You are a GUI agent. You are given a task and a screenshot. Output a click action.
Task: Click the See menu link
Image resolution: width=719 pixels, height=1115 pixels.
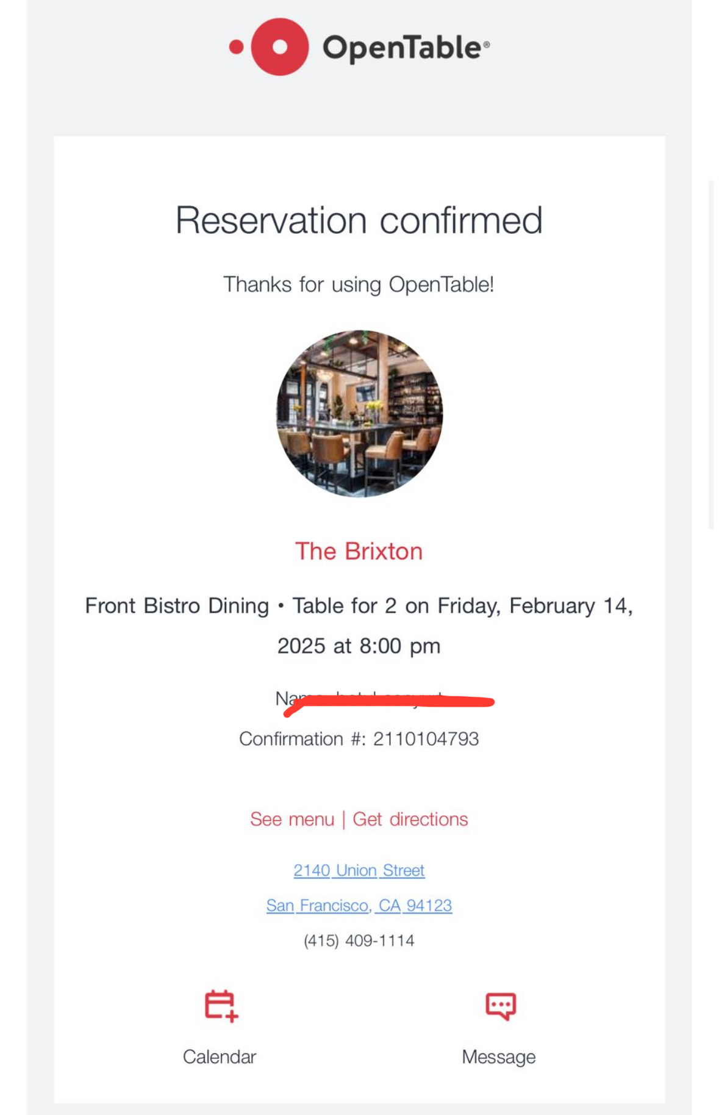[x=292, y=819]
